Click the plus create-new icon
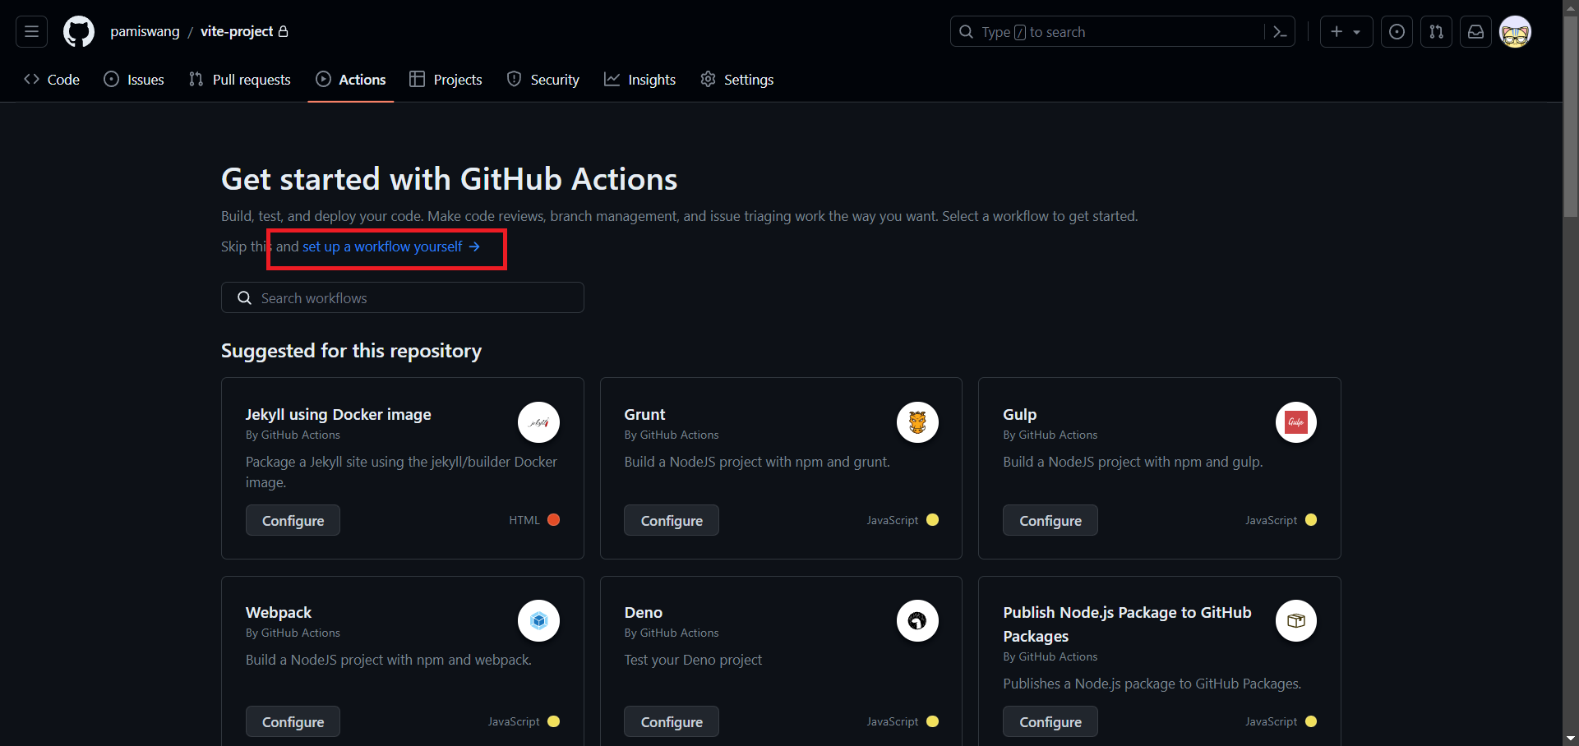The height and width of the screenshot is (746, 1579). [1337, 32]
